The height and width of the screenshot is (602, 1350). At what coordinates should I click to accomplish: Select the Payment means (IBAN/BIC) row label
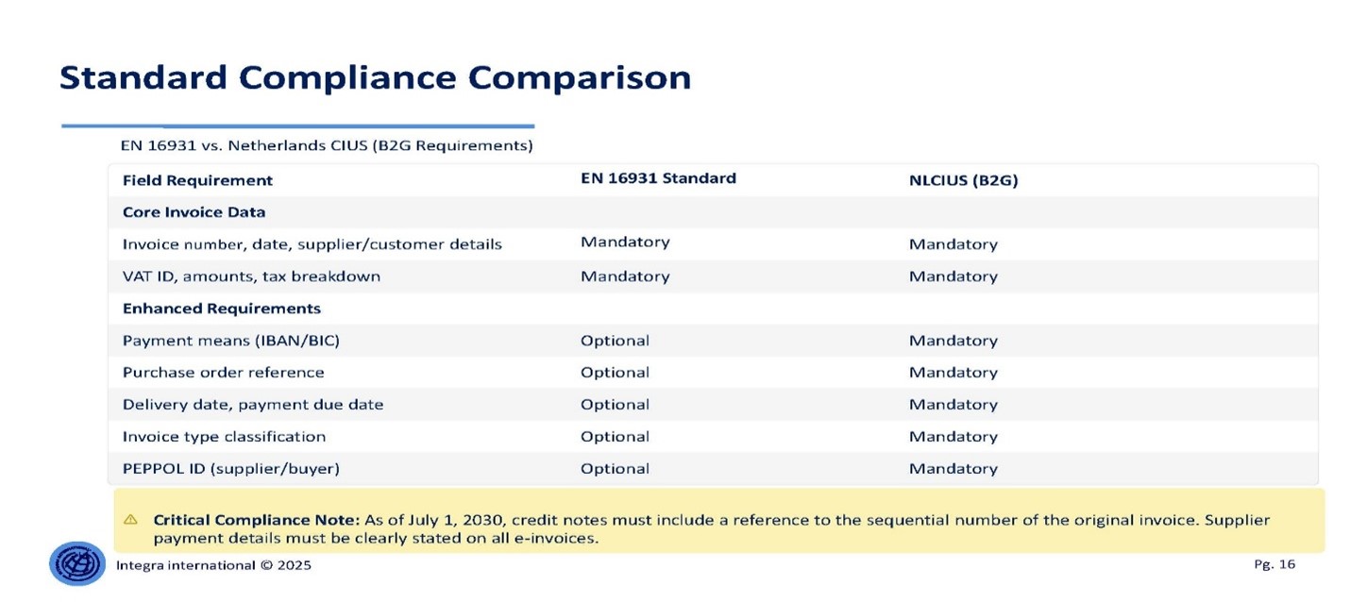(x=230, y=341)
